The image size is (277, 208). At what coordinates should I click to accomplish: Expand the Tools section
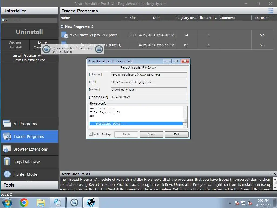click(29, 185)
